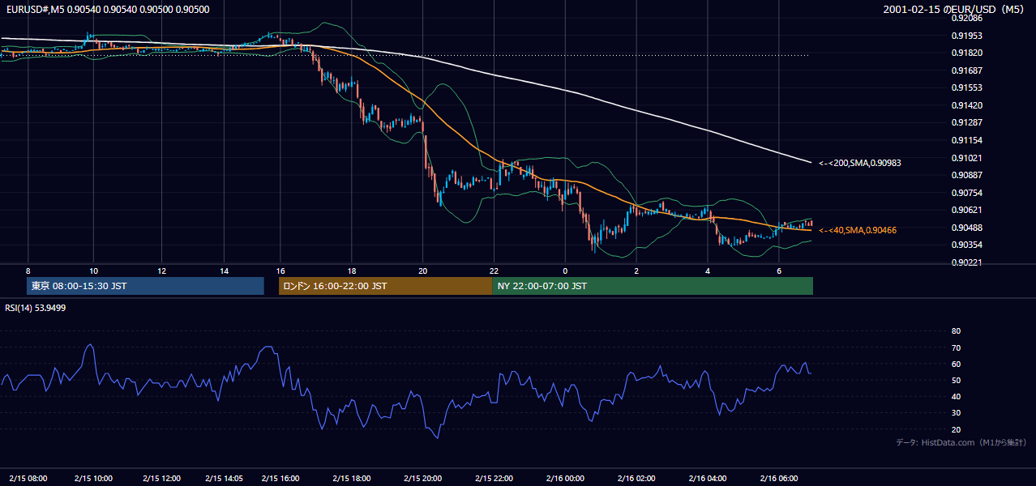
Task: Click the 2/15 22:00 time axis label
Action: (494, 478)
